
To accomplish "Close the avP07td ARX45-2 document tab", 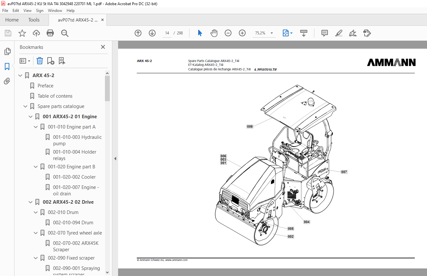I will point(103,20).
